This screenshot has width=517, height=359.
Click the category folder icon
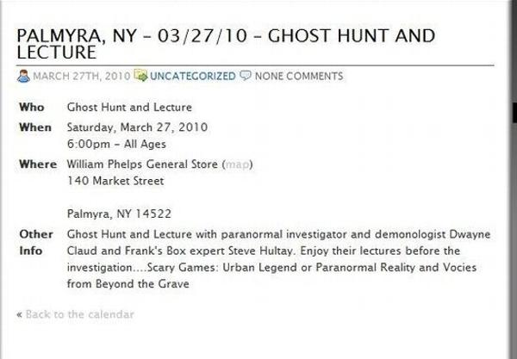[140, 76]
